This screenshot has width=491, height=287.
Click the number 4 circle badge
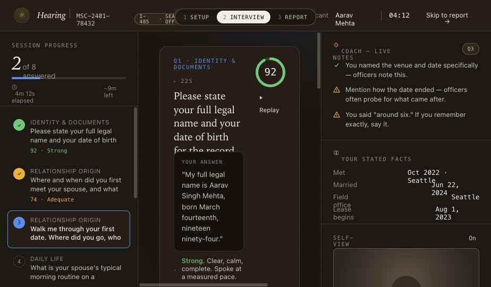click(x=19, y=261)
